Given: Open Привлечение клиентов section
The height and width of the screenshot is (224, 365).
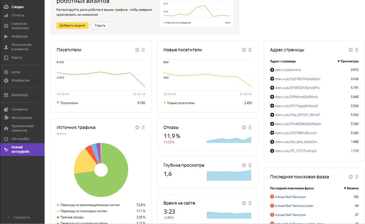Looking at the screenshot, I should [23, 128].
